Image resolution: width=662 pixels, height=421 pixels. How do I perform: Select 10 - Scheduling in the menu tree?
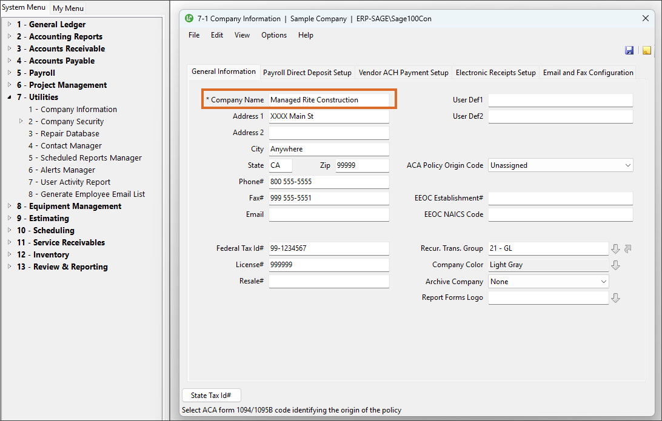(45, 230)
